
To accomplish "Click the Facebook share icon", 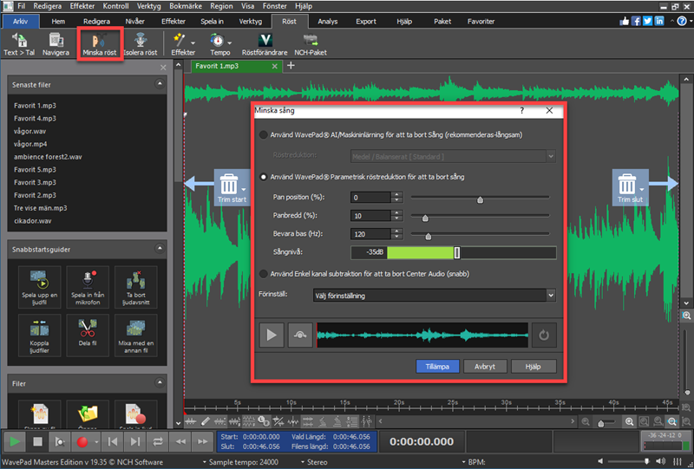I will tap(636, 21).
